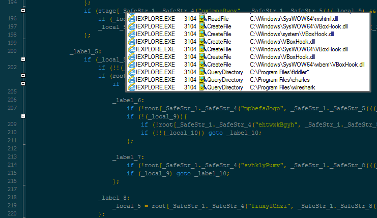377x218 pixels.
Task: Click the QueryDirectory icon in the fiddler row
Action: click(x=202, y=72)
